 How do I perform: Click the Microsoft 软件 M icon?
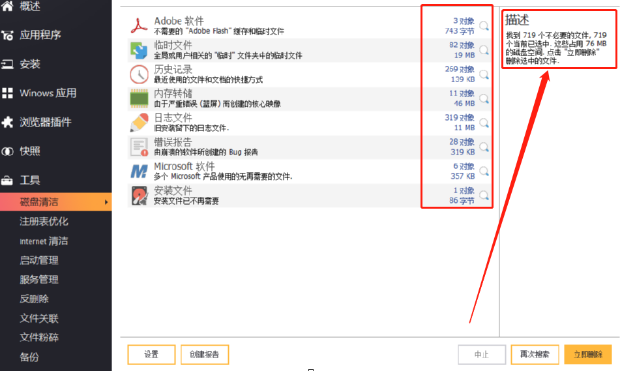coord(139,172)
